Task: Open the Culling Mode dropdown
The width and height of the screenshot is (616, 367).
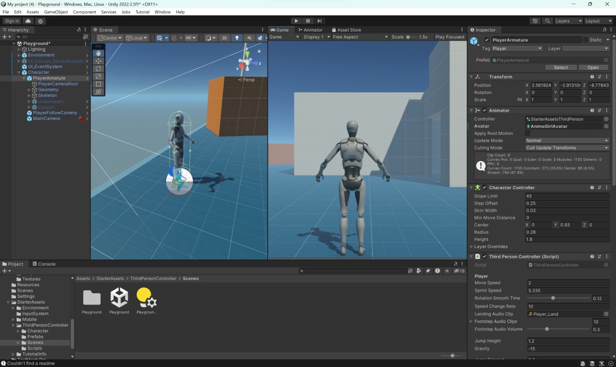Action: tap(567, 148)
